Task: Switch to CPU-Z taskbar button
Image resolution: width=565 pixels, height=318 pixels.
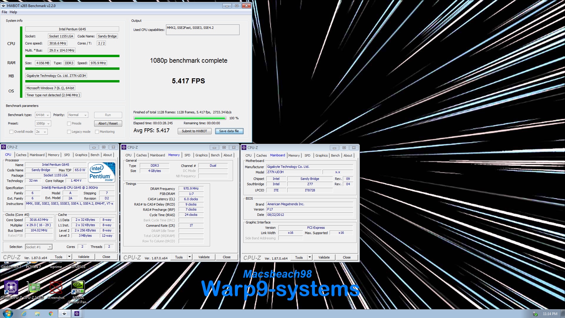Action: 77,314
